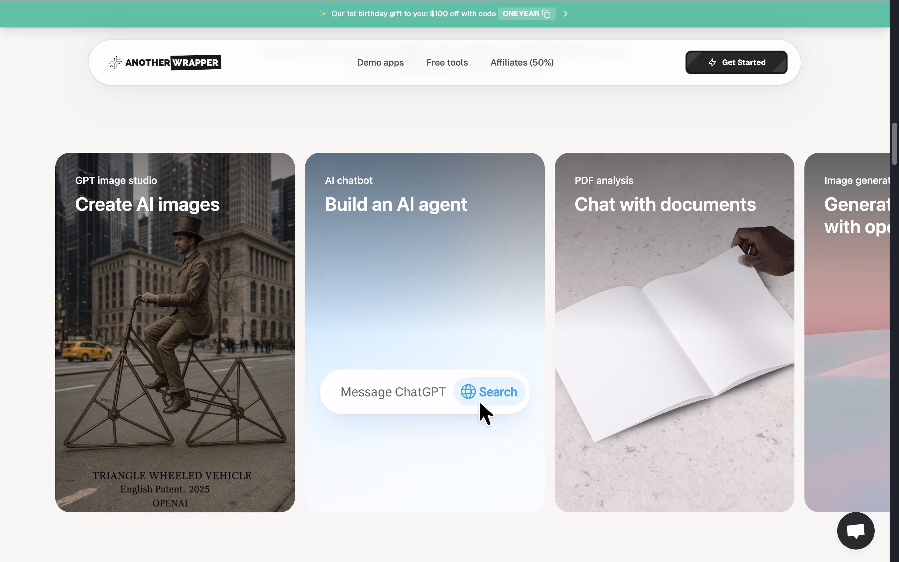899x562 pixels.
Task: Click the 'Build an AI agent' heading
Action: 395,205
